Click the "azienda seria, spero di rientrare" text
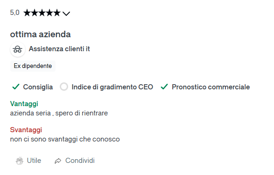Image resolution: width=274 pixels, height=175 pixels. pos(59,113)
